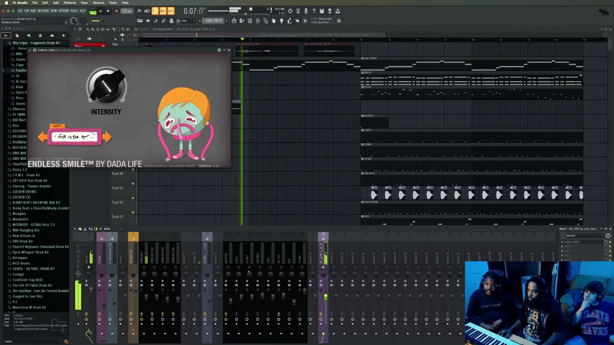Open the Claps folder in browser
Viewport: 614px width, 345px height.
click(20, 65)
